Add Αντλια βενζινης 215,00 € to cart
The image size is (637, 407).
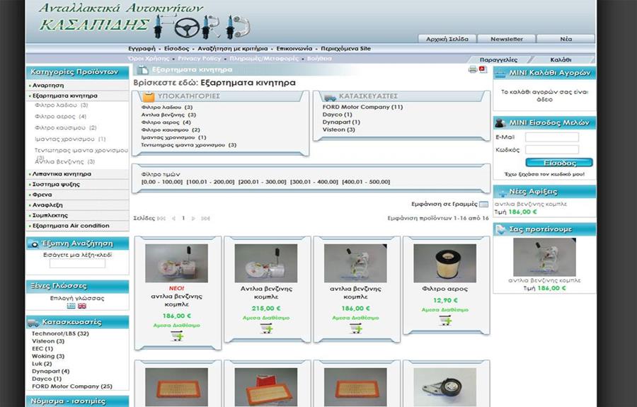point(266,328)
